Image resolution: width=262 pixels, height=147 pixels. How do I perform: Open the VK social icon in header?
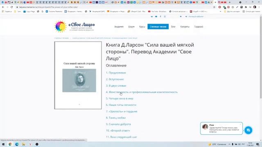coord(152,17)
